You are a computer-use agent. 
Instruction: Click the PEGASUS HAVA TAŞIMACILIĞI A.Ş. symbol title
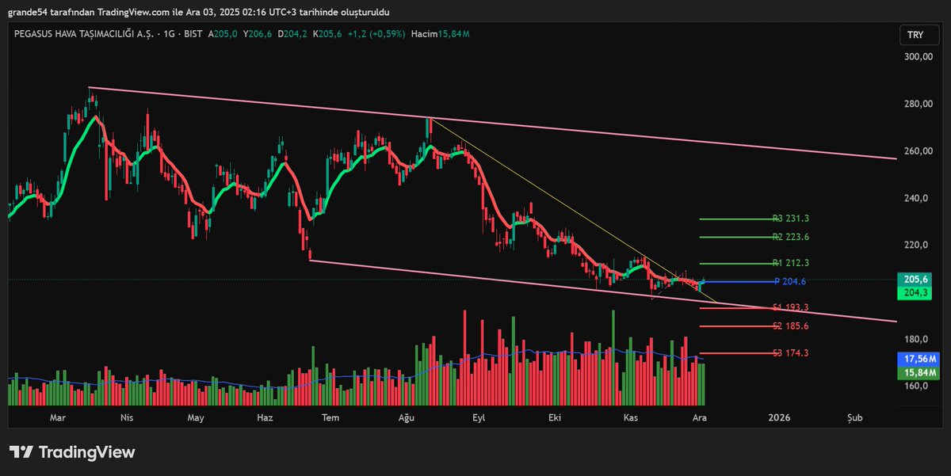point(82,34)
